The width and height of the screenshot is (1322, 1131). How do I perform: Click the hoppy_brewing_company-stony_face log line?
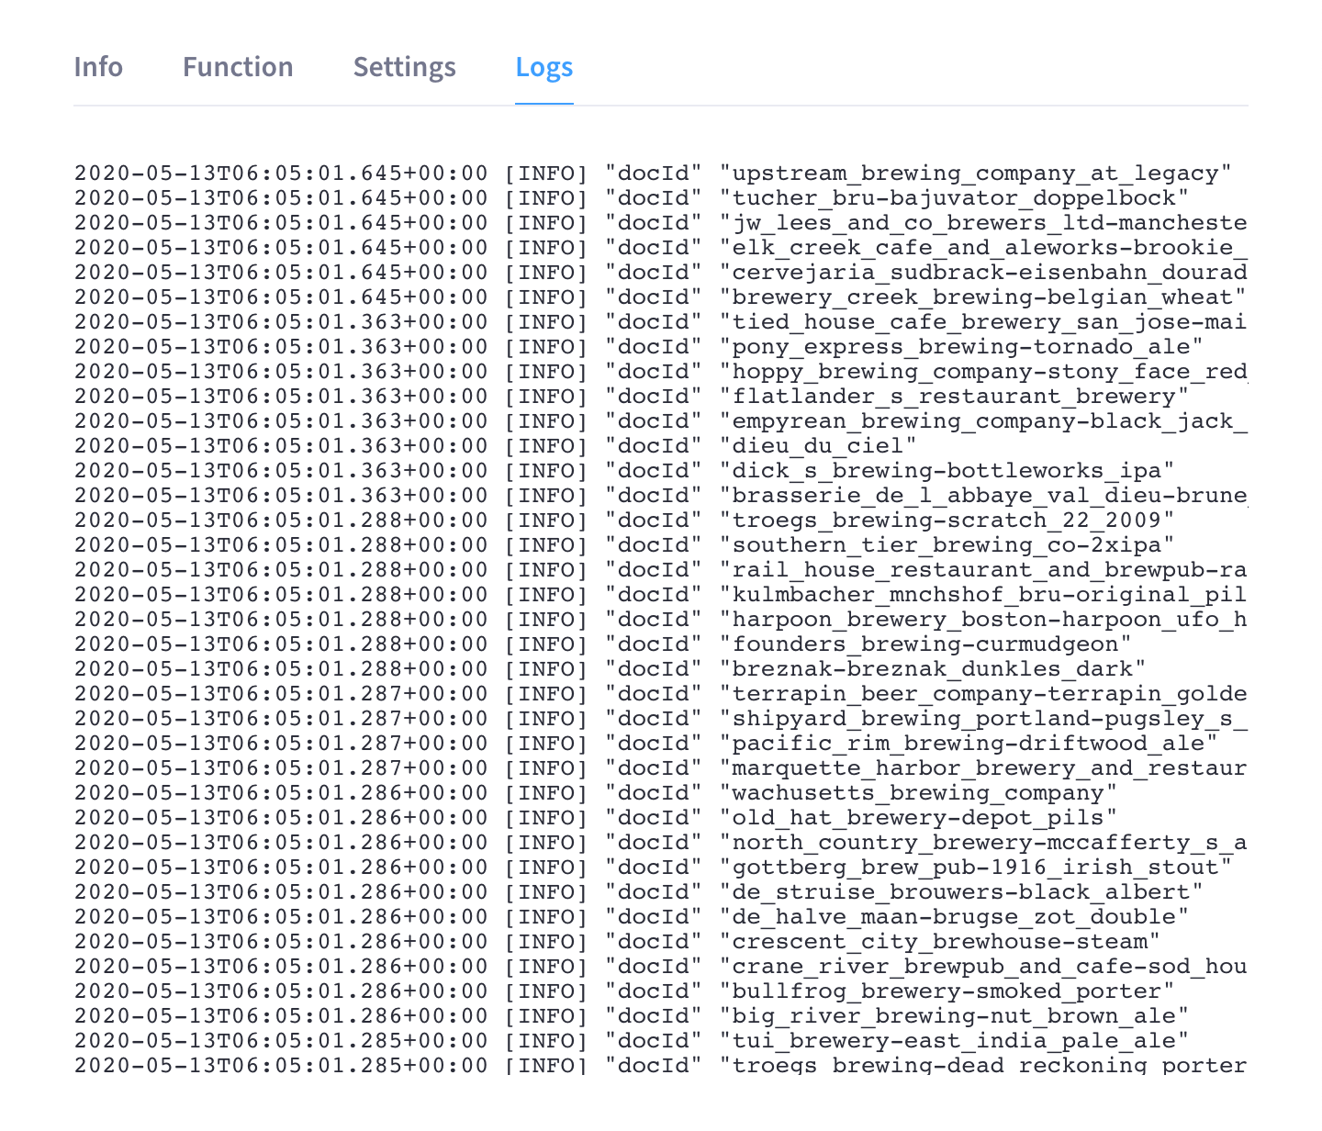pos(661,372)
